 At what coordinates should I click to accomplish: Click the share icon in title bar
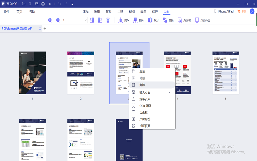[x=49, y=4]
